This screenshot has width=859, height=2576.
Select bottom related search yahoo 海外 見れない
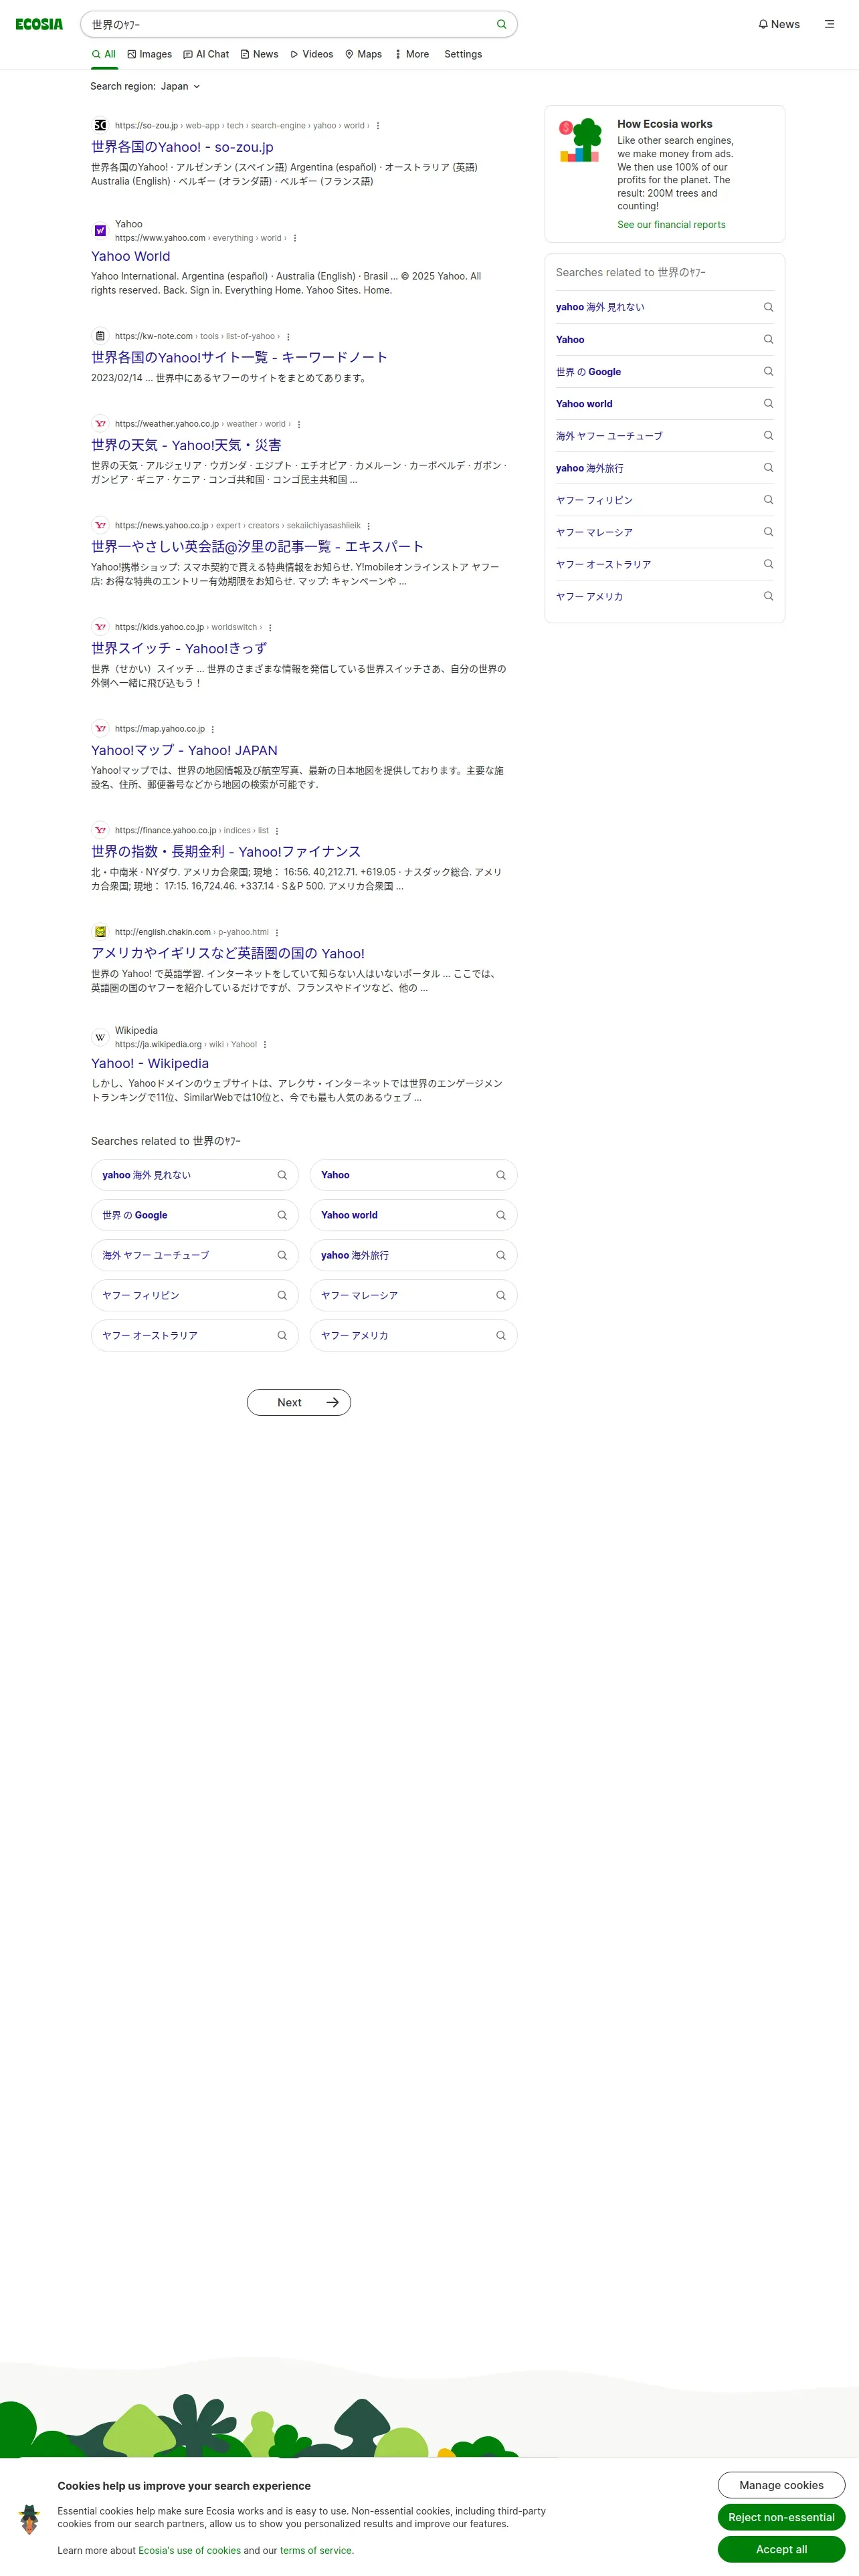195,1175
